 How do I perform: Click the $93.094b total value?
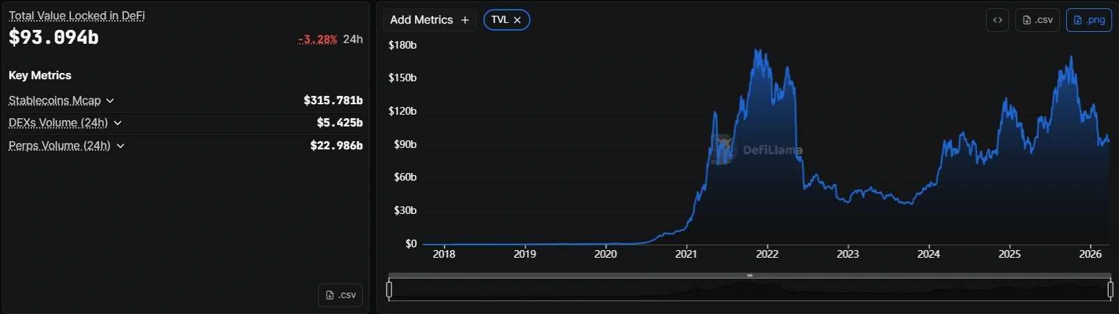[x=54, y=38]
